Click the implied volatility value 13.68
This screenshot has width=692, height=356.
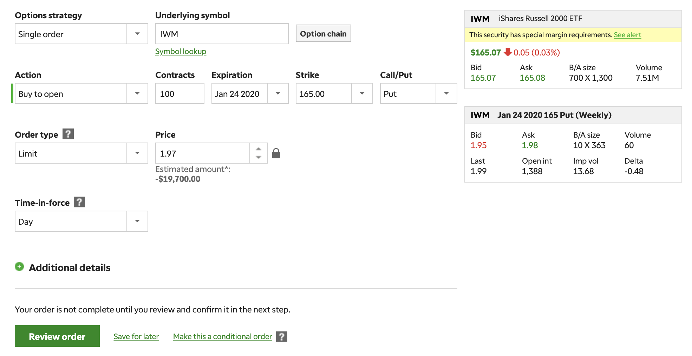[583, 171]
